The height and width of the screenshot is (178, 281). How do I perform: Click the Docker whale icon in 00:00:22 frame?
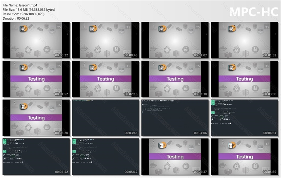(15, 49)
